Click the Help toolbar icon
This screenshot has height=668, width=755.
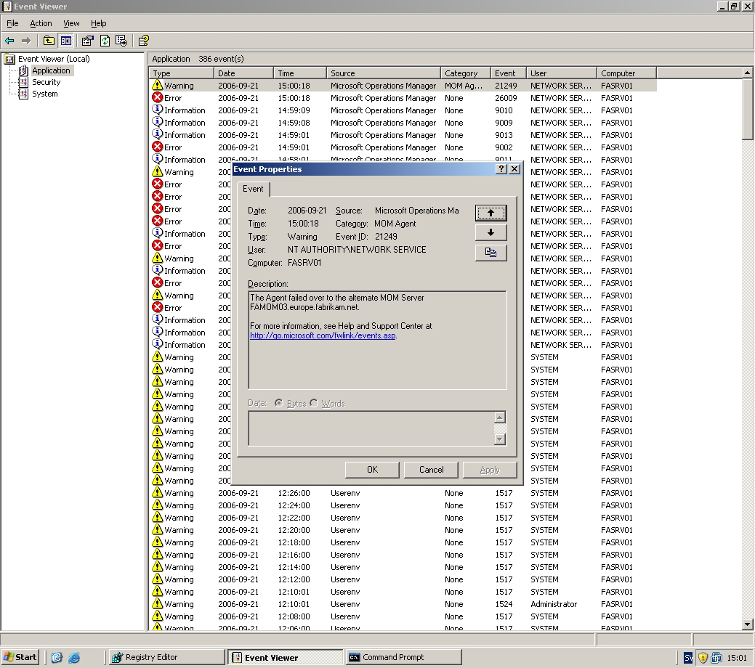143,41
